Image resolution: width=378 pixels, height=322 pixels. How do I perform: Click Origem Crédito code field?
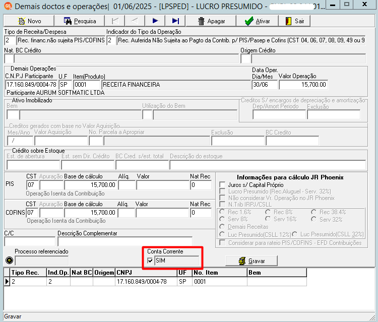tap(245, 58)
